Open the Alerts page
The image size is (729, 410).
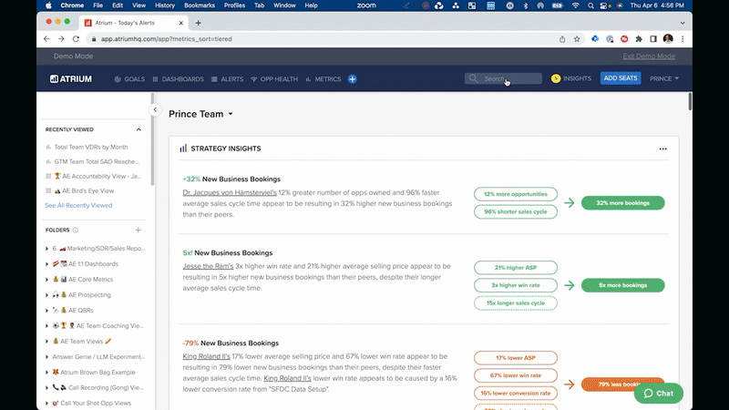pyautogui.click(x=227, y=79)
